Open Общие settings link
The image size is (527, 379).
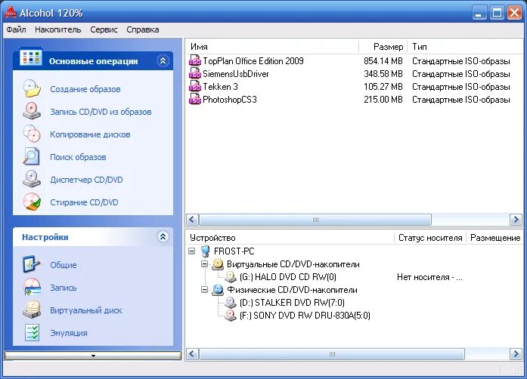(x=64, y=265)
